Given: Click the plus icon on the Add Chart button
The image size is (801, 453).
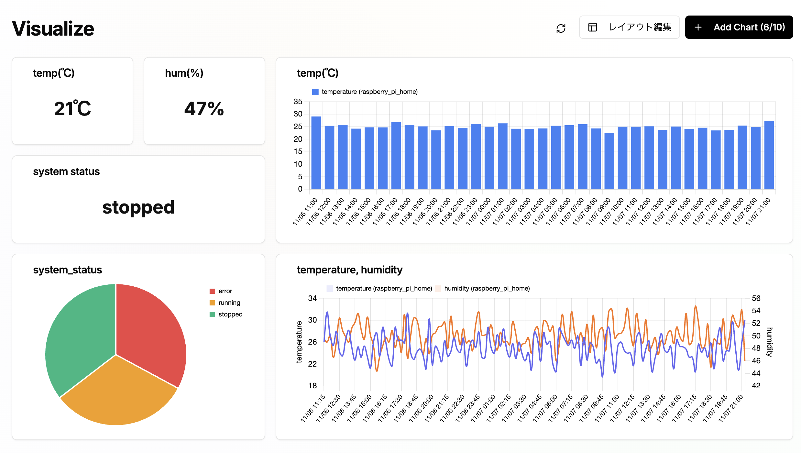Looking at the screenshot, I should pyautogui.click(x=698, y=28).
